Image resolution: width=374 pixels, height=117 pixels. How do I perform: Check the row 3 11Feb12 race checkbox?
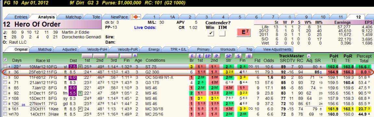point(5,77)
